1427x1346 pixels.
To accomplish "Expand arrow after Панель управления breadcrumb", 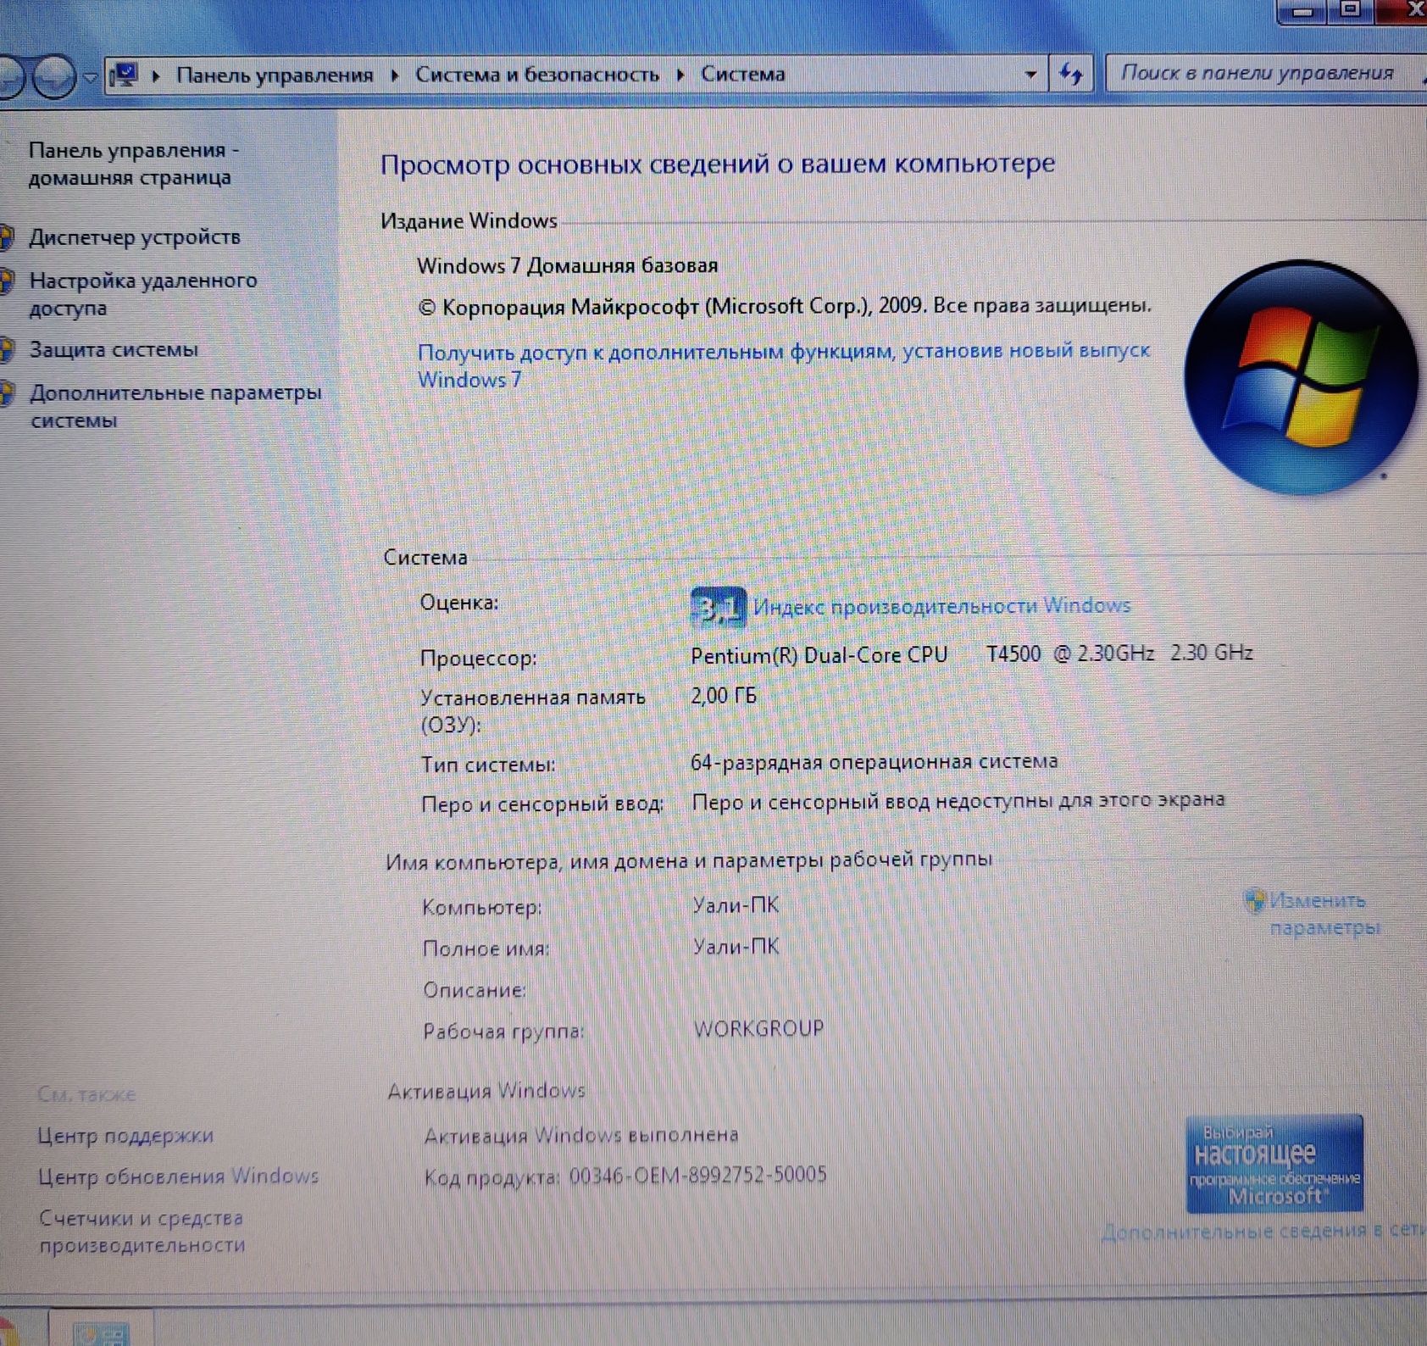I will pyautogui.click(x=395, y=75).
